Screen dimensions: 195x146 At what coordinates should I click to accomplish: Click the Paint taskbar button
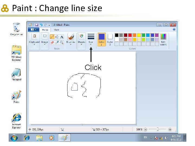point(64,138)
